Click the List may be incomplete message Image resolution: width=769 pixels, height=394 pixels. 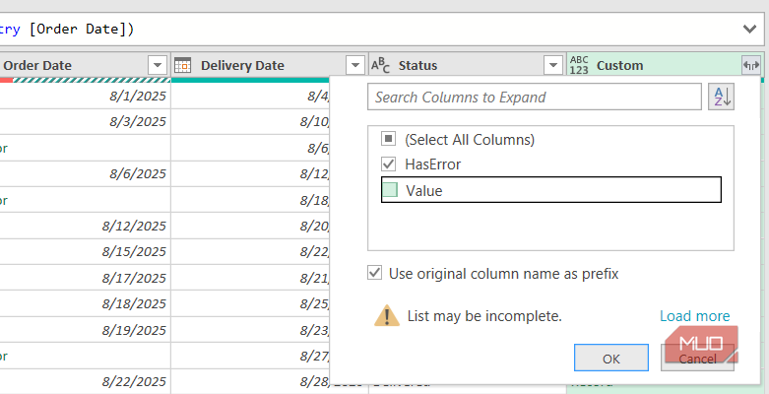(484, 316)
